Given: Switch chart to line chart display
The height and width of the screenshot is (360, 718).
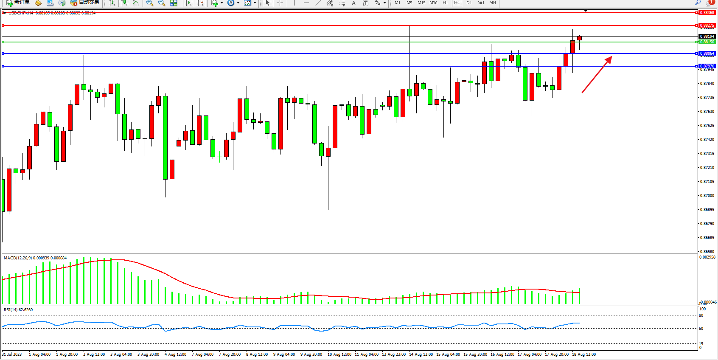Looking at the screenshot, I should [x=136, y=3].
